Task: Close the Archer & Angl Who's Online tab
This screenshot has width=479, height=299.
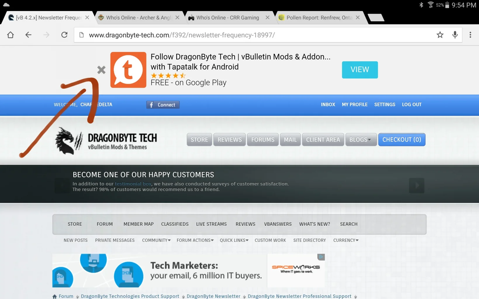Action: pos(177,18)
